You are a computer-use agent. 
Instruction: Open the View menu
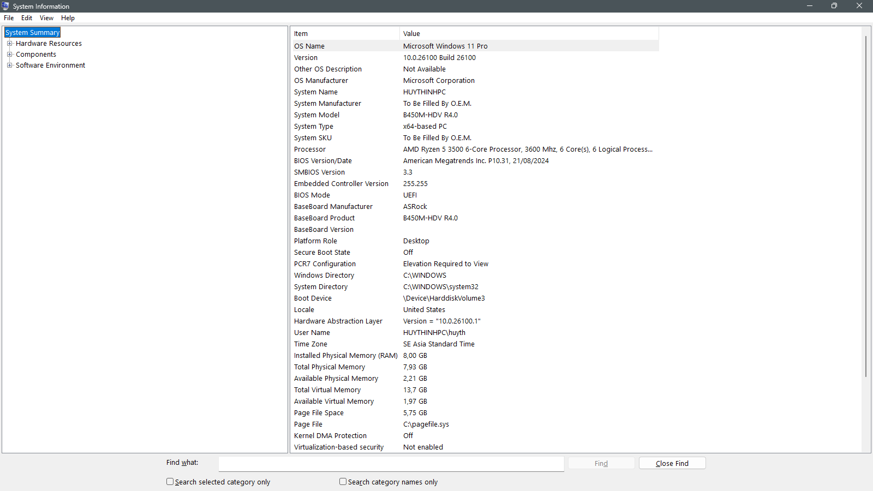coord(46,18)
